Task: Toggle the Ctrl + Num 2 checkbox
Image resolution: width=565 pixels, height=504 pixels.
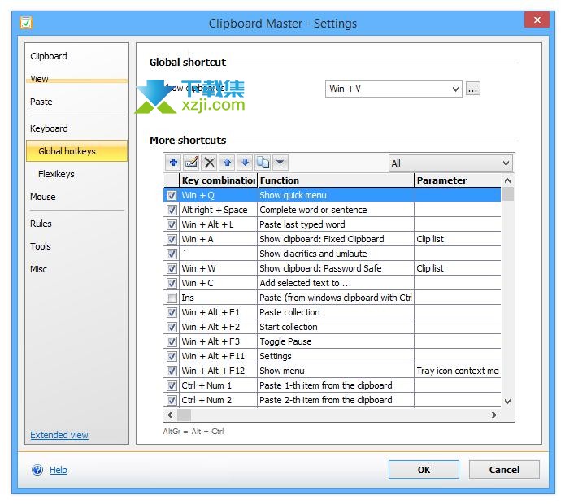Action: tap(172, 400)
